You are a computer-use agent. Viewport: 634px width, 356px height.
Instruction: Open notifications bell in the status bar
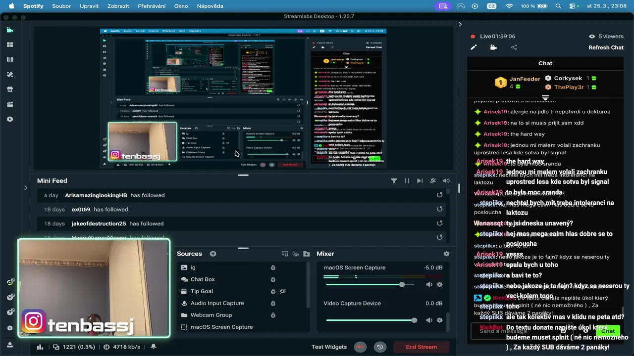tap(154, 347)
